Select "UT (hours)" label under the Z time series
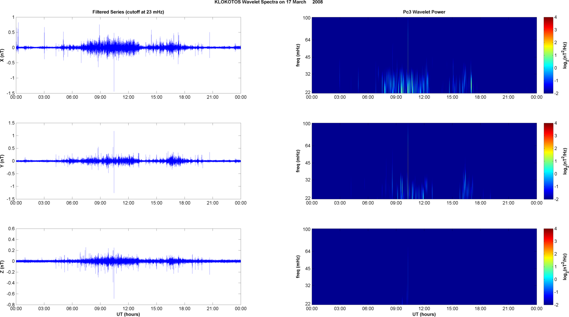The image size is (569, 317). point(128,314)
